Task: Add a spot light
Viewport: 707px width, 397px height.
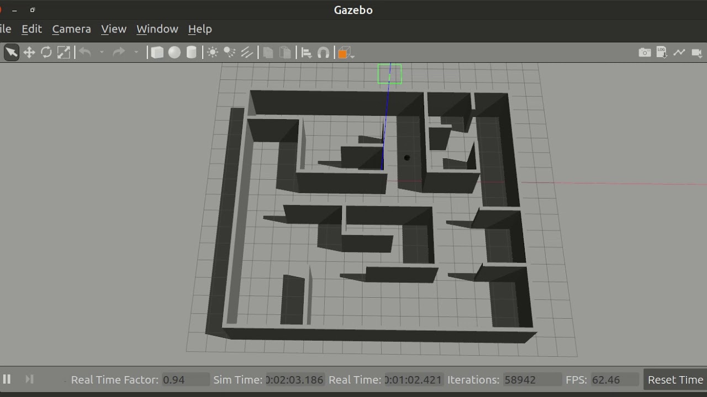Action: point(229,52)
